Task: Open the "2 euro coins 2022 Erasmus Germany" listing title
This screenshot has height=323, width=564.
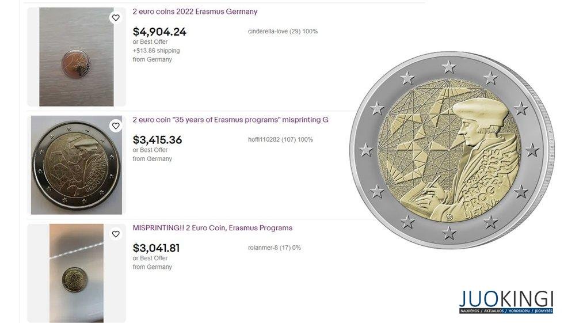Action: 195,12
